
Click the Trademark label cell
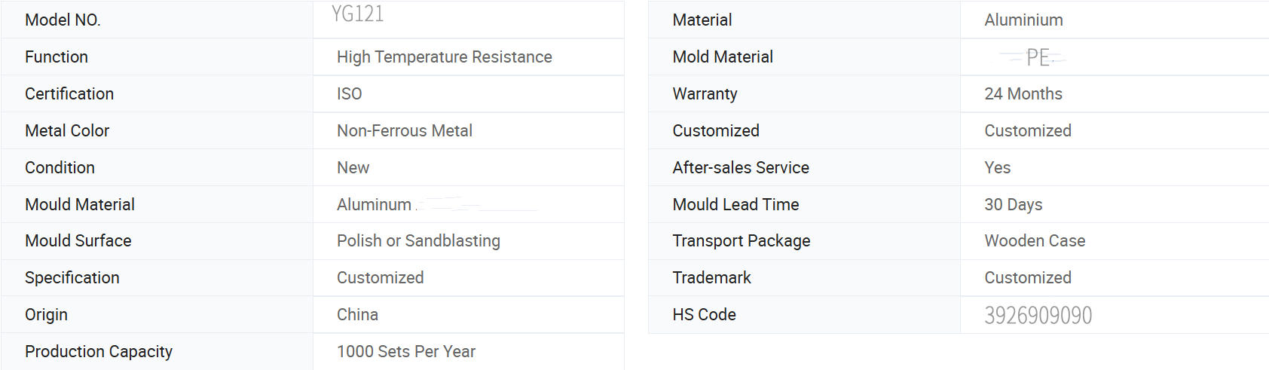coord(804,277)
